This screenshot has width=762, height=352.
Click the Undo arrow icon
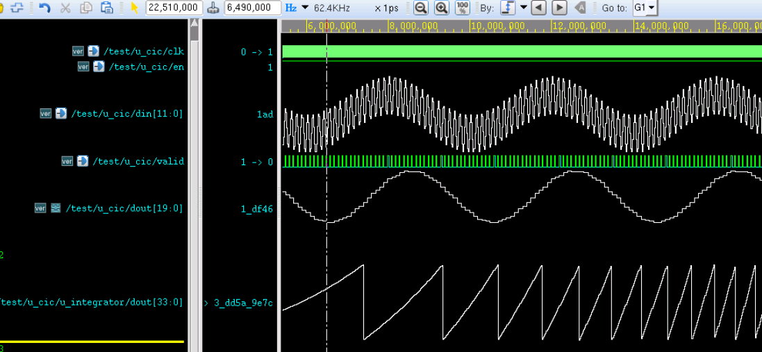44,8
